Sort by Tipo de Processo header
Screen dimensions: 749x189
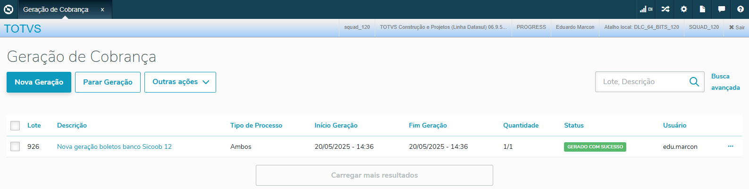256,125
